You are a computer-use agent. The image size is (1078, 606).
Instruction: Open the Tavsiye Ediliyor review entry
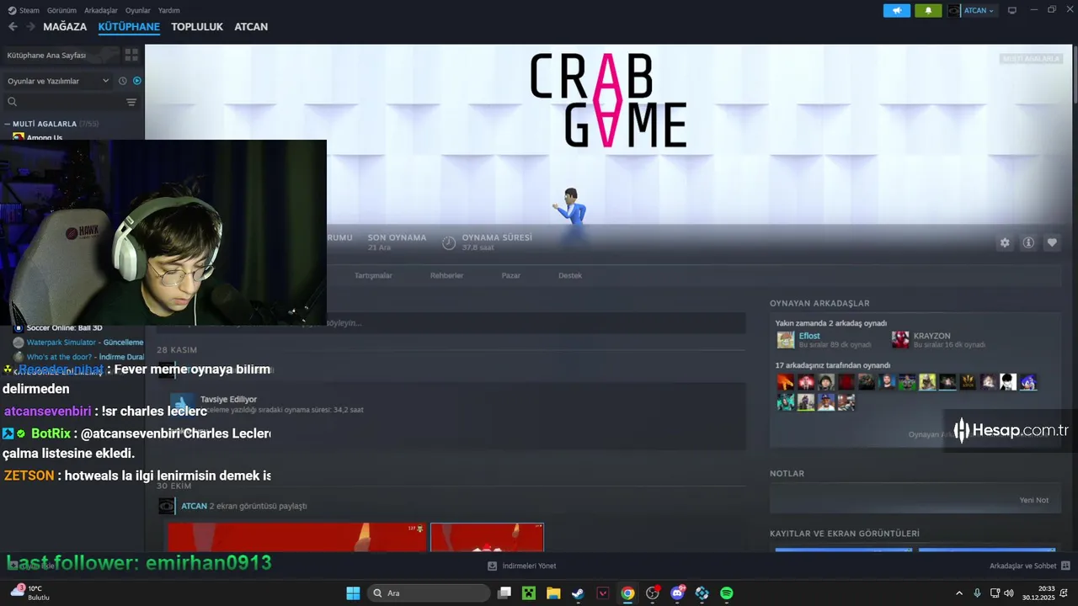pos(229,400)
